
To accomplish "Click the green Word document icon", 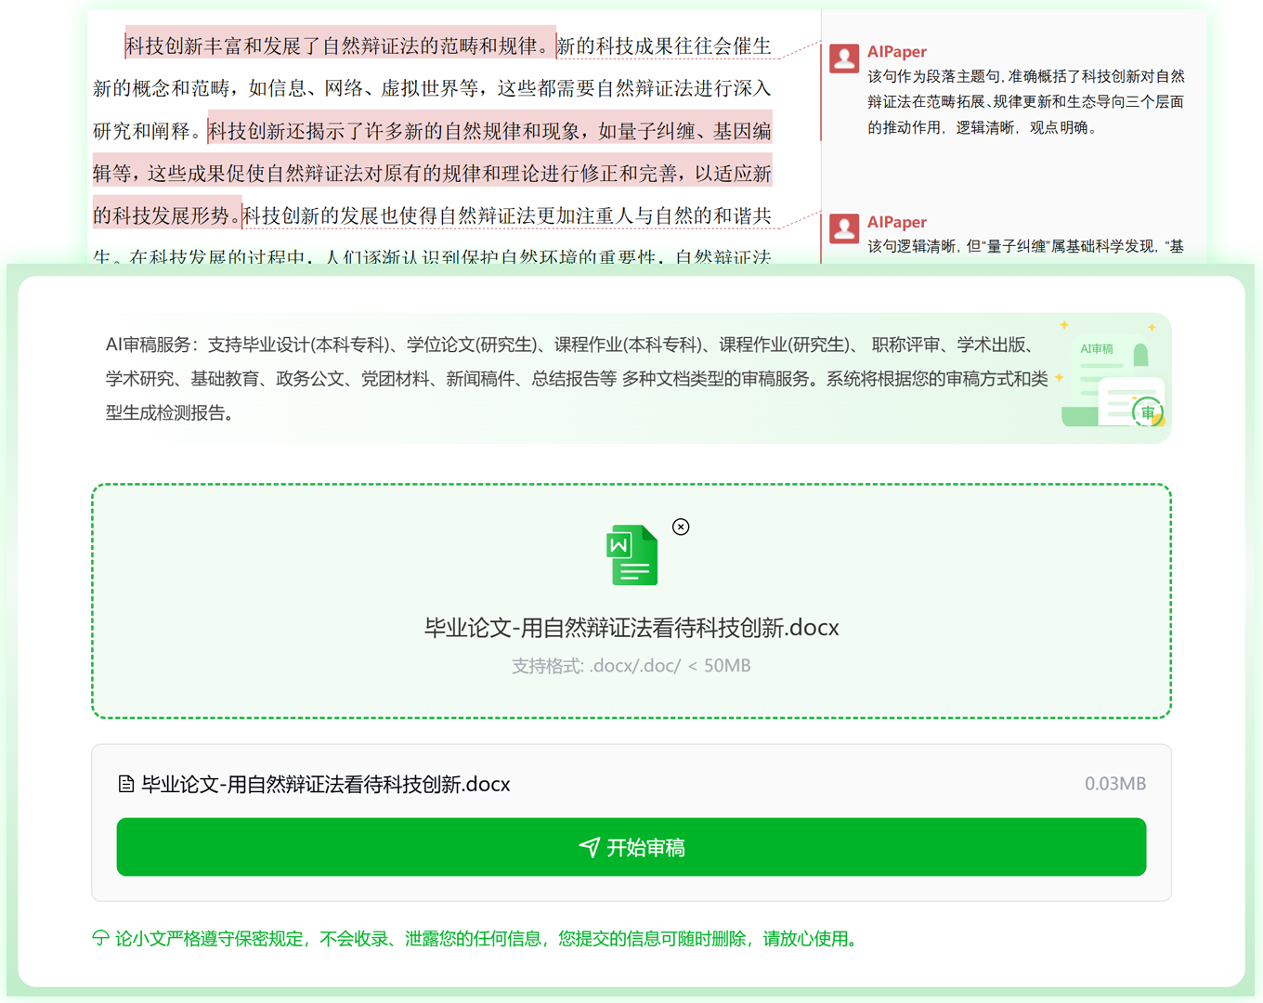I will tap(632, 555).
